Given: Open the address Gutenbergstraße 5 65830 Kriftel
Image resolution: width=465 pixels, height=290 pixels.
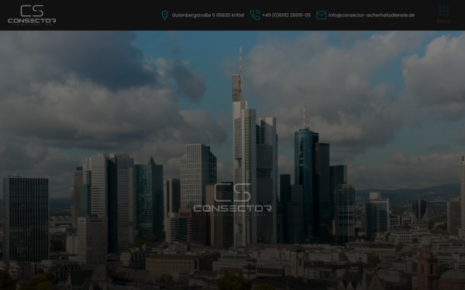Looking at the screenshot, I should coord(208,15).
